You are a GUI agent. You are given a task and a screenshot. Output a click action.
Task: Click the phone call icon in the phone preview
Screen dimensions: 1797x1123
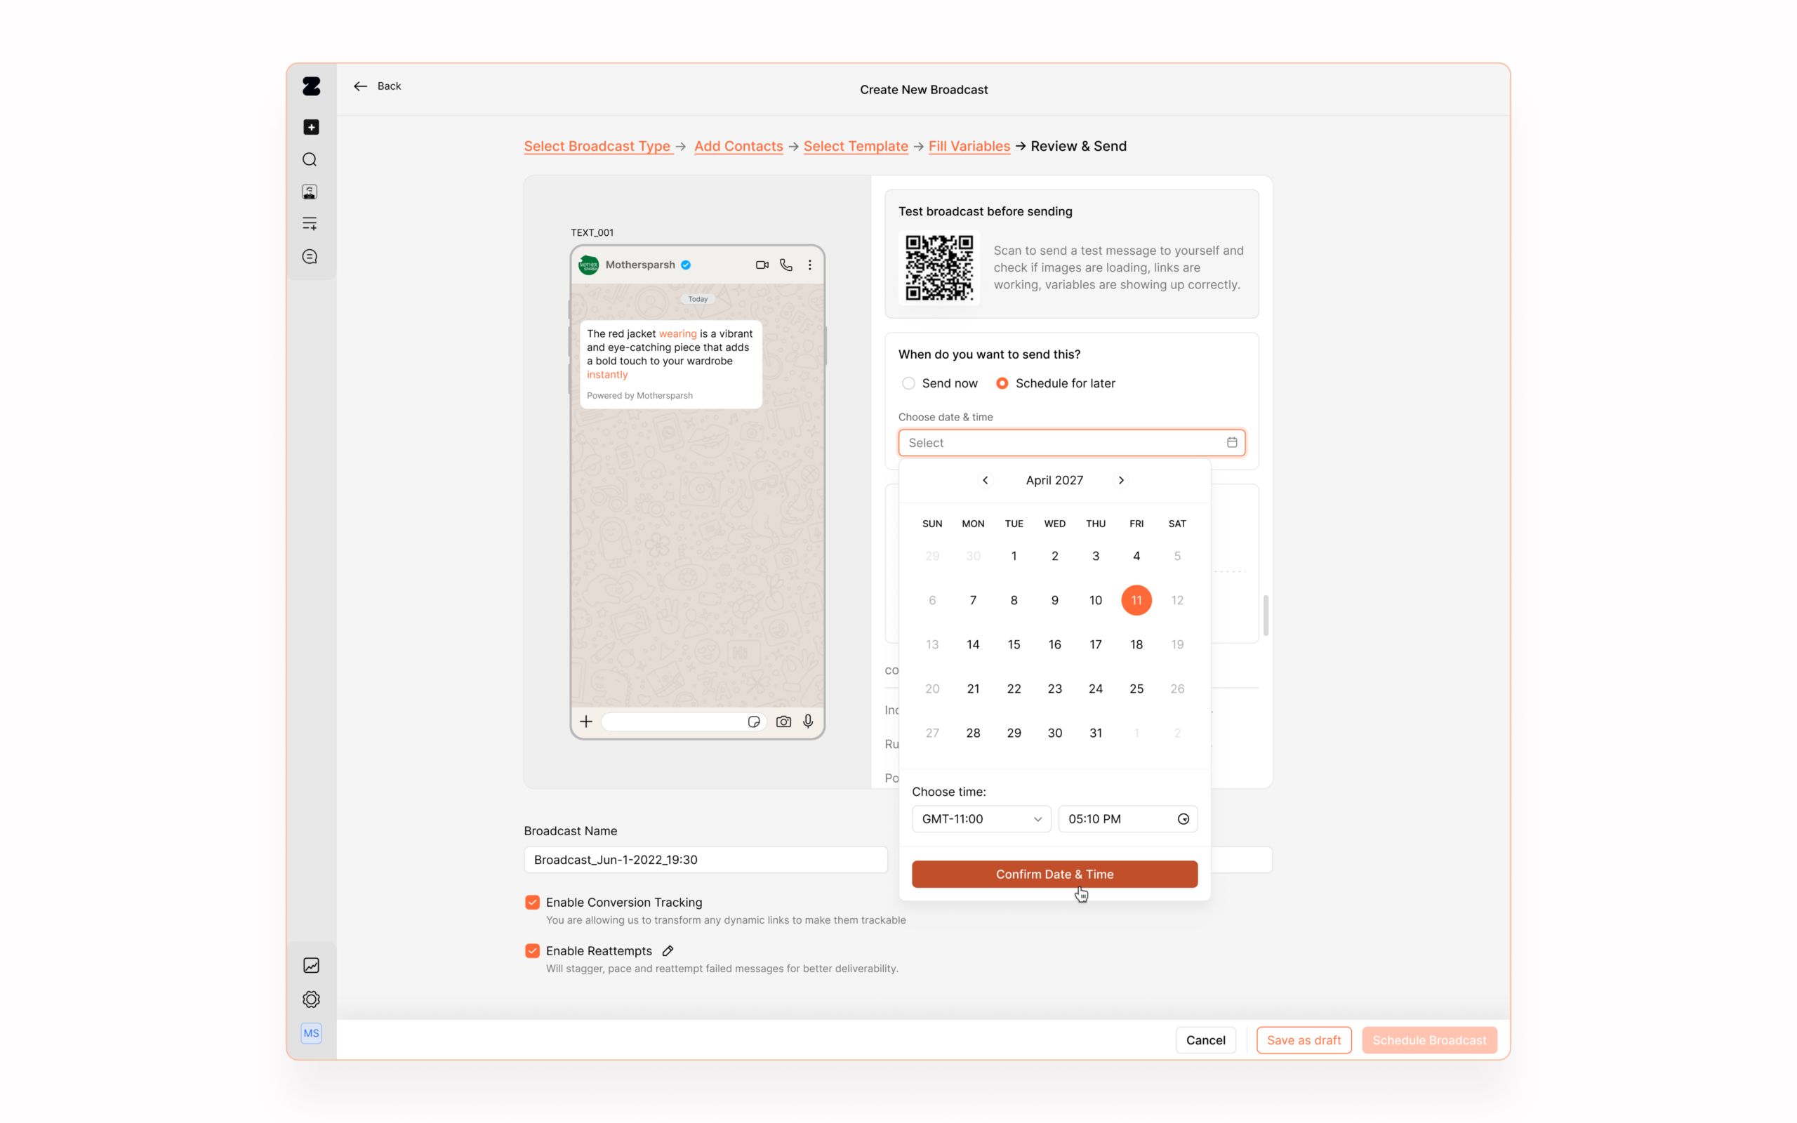(786, 265)
